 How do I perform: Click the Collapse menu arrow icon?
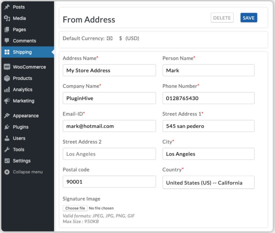click(7, 172)
